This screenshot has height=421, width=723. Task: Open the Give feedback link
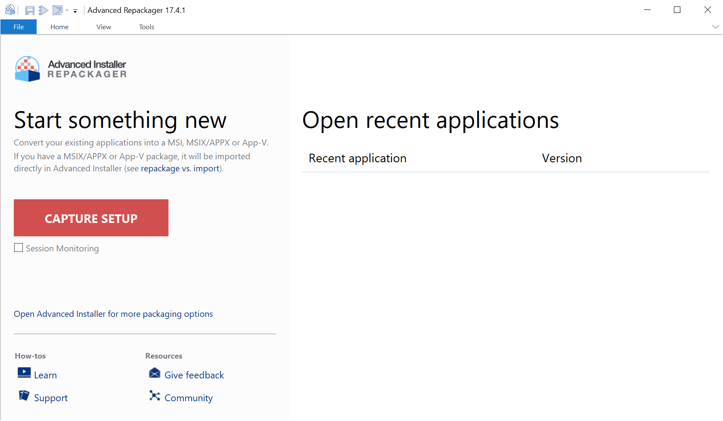[x=194, y=375]
